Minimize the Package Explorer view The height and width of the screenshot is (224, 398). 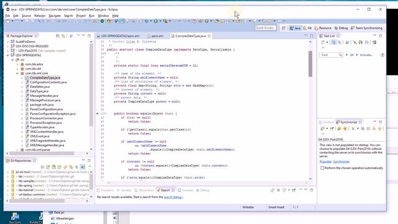coord(83,36)
